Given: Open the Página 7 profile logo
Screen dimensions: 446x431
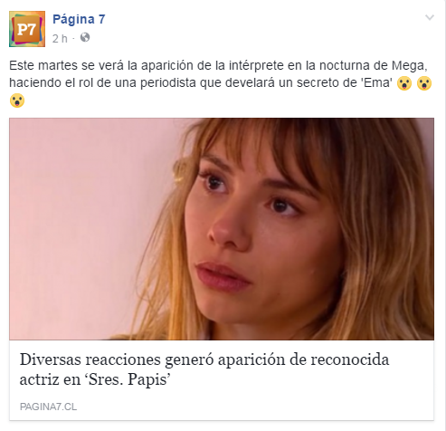Looking at the screenshot, I should coord(27,29).
